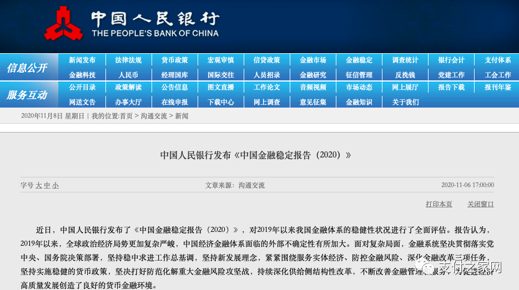Viewport: 519px width, 290px height.
Task: Click 文章来源: 沟通交流 text
Action: tap(235, 185)
